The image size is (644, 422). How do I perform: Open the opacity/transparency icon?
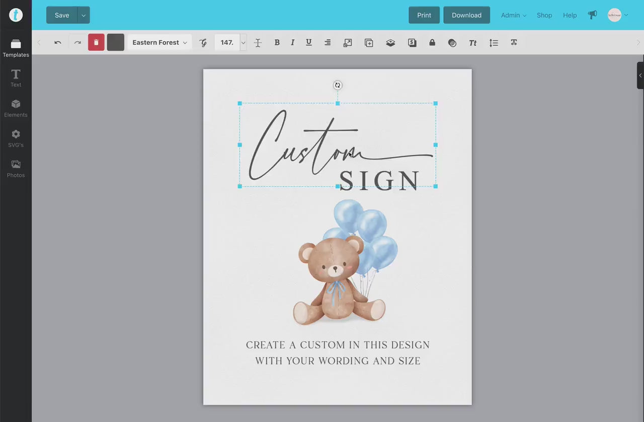(x=452, y=43)
